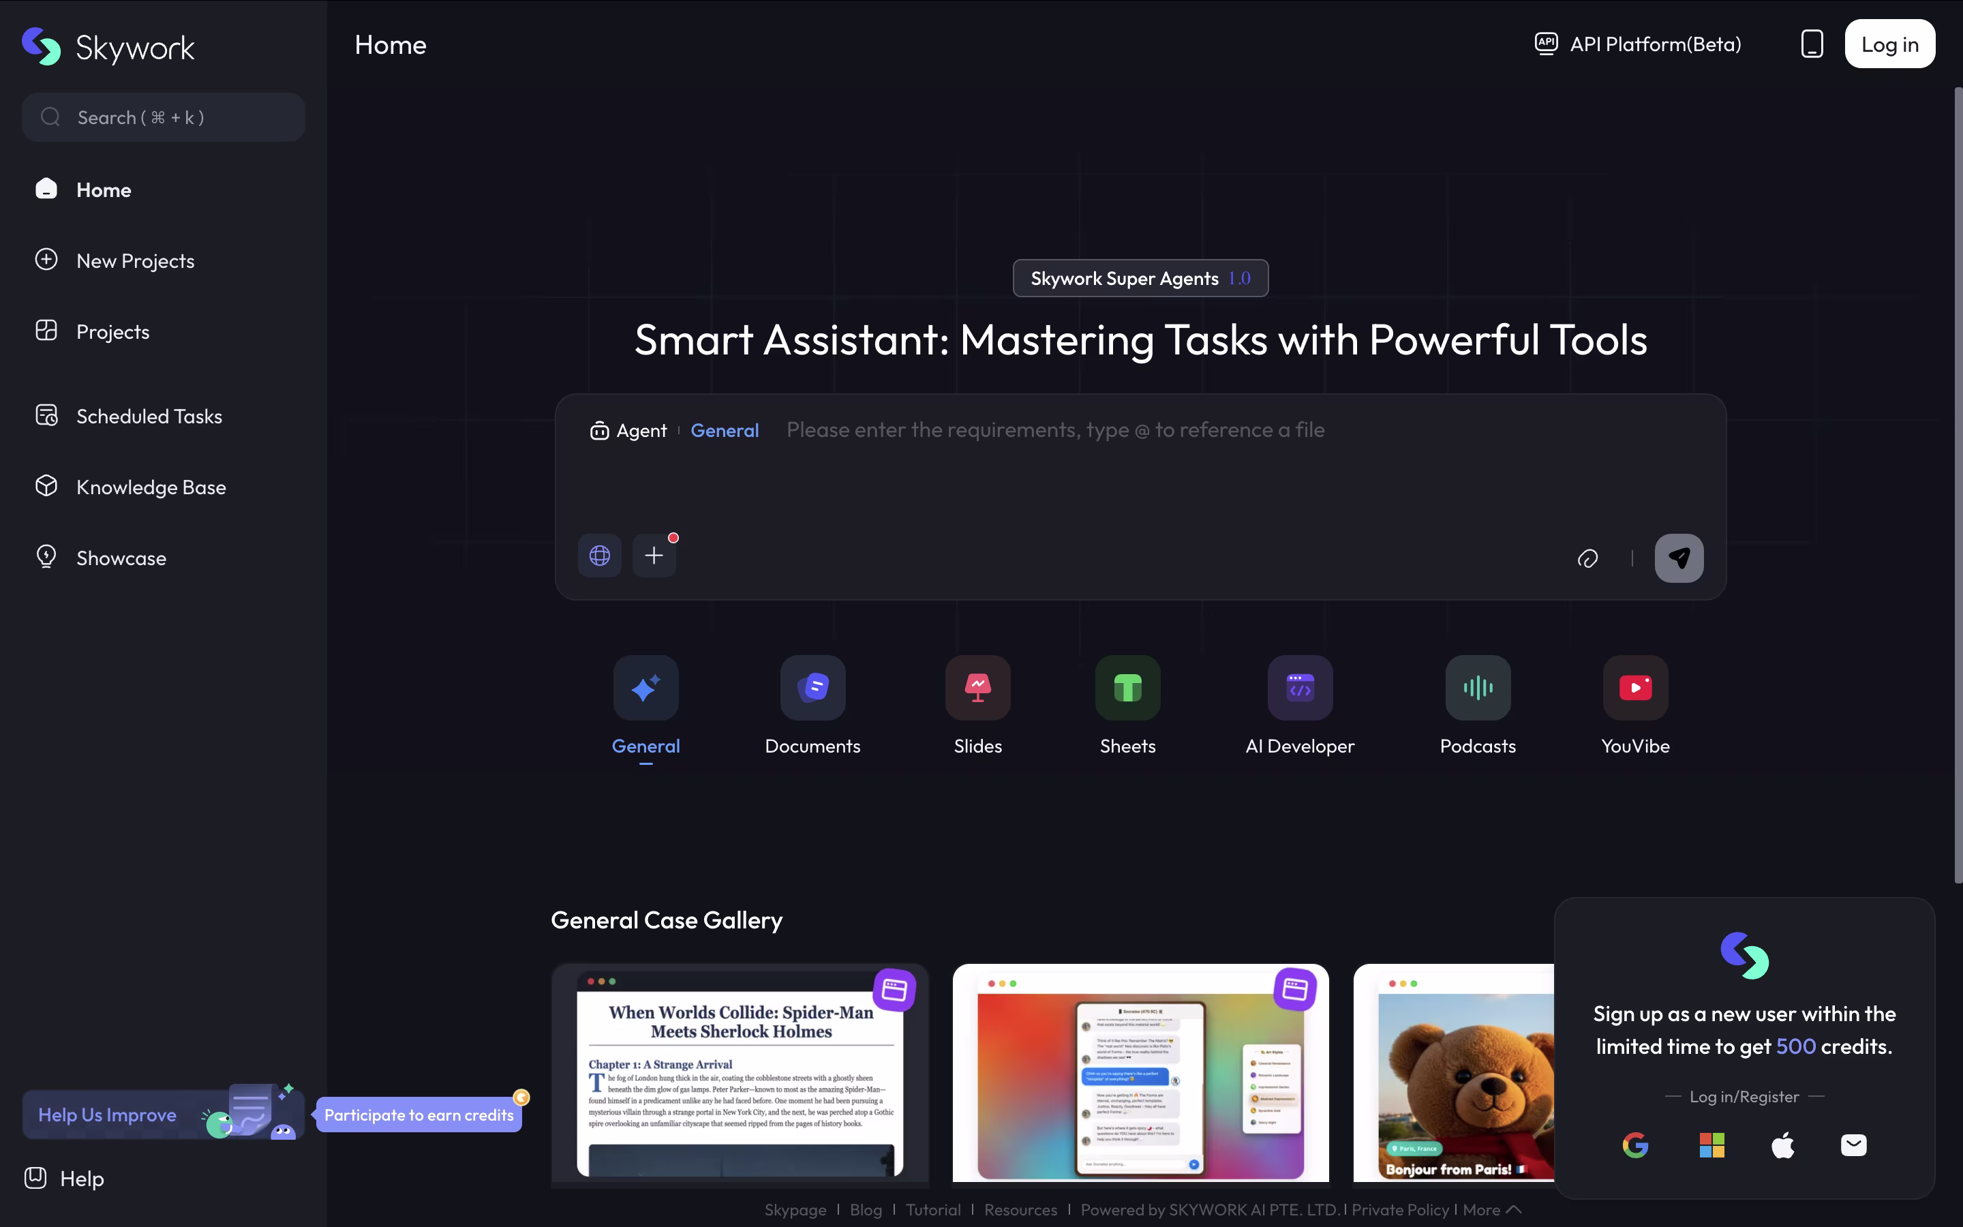
Task: Click the mobile phone icon in header
Action: 1812,44
